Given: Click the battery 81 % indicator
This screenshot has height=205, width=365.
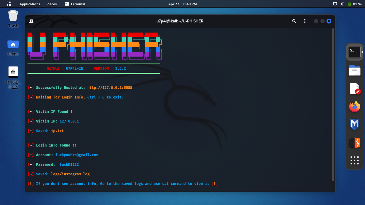Looking at the screenshot, I should [x=355, y=4].
